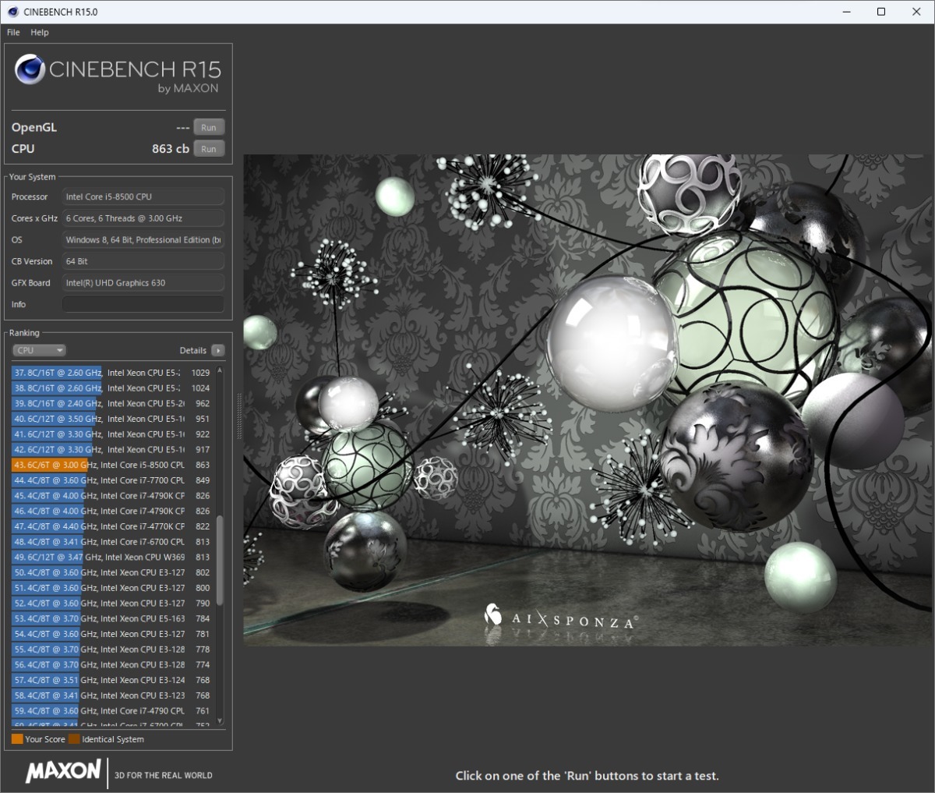The width and height of the screenshot is (935, 793).
Task: Select rank 52 Xeon E3 row scoring 790
Action: [112, 604]
